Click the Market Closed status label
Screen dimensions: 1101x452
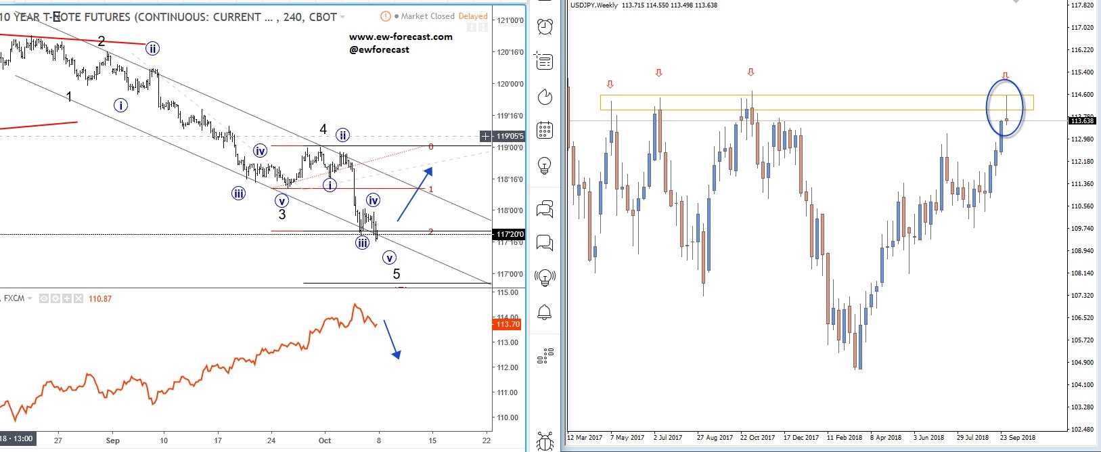tap(428, 16)
